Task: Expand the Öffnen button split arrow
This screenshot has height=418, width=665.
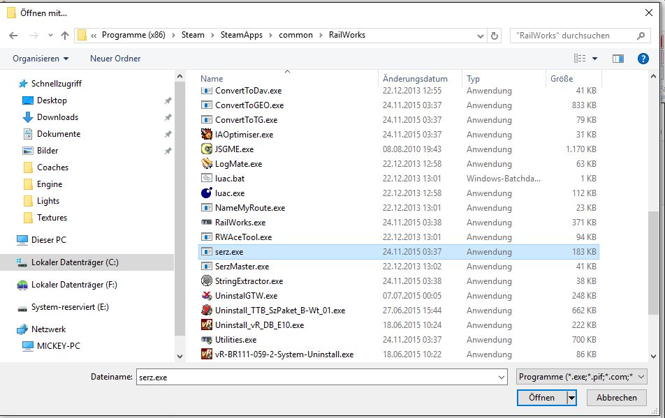Action: [x=571, y=398]
